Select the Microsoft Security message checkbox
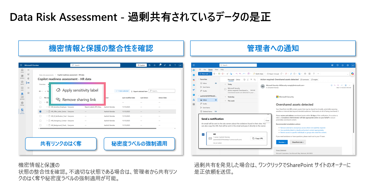 click(x=225, y=89)
